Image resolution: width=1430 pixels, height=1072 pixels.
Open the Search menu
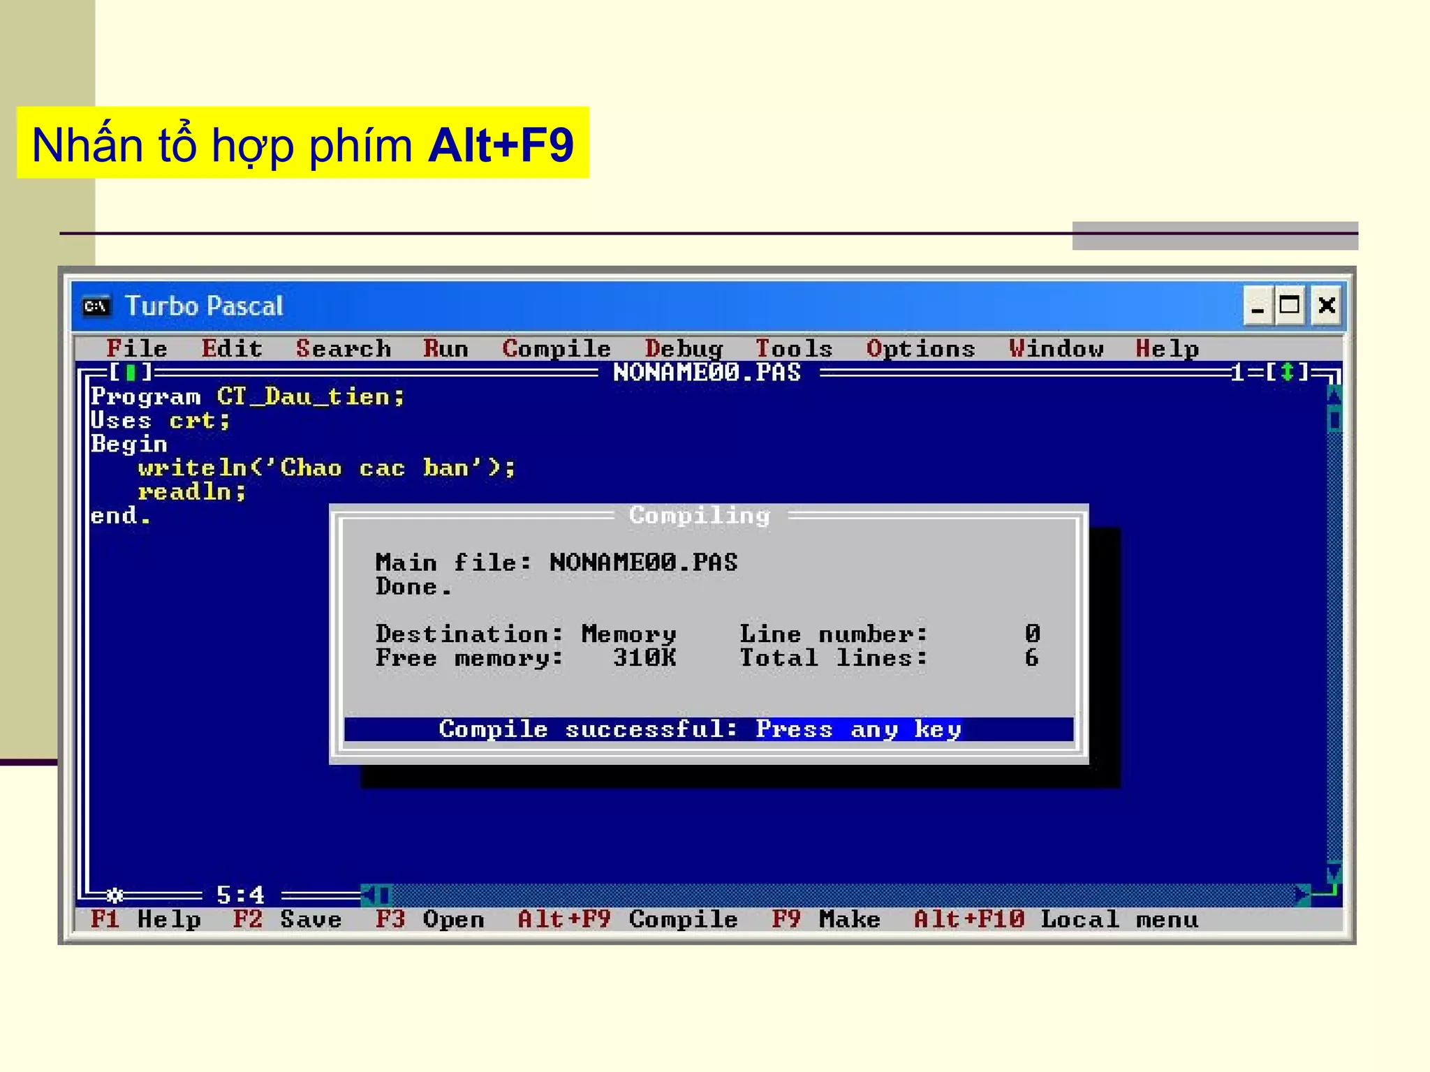343,348
